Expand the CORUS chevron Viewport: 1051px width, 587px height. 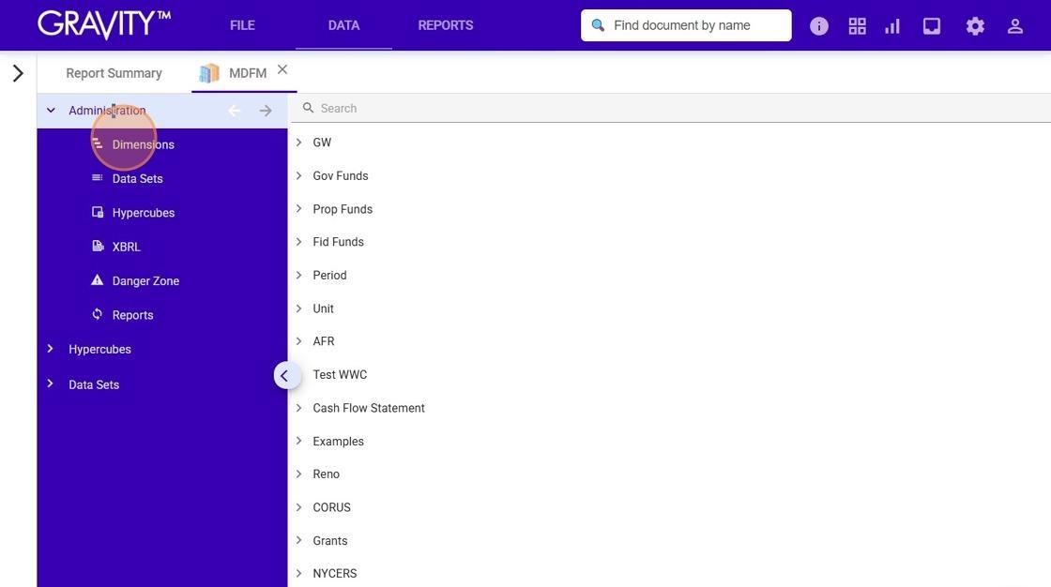pyautogui.click(x=299, y=507)
